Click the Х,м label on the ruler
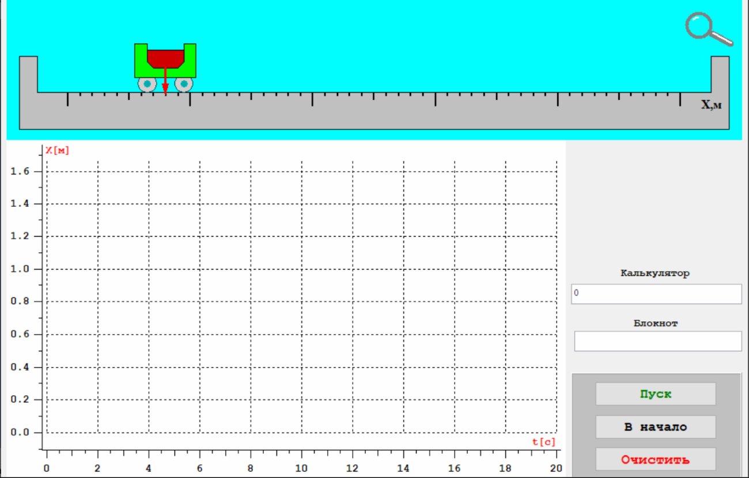 711,105
